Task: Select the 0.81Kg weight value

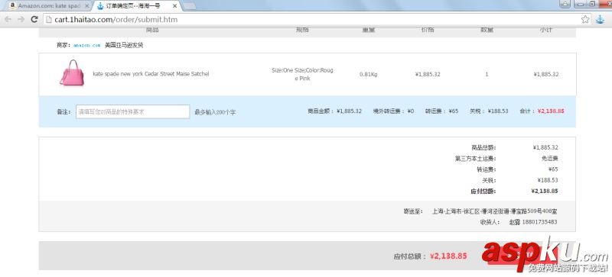Action: 368,75
